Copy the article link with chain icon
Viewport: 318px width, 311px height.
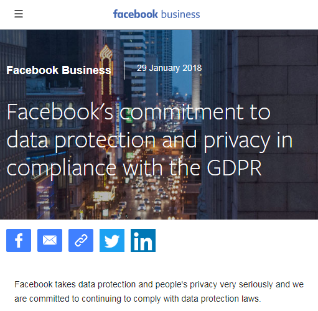tap(81, 240)
